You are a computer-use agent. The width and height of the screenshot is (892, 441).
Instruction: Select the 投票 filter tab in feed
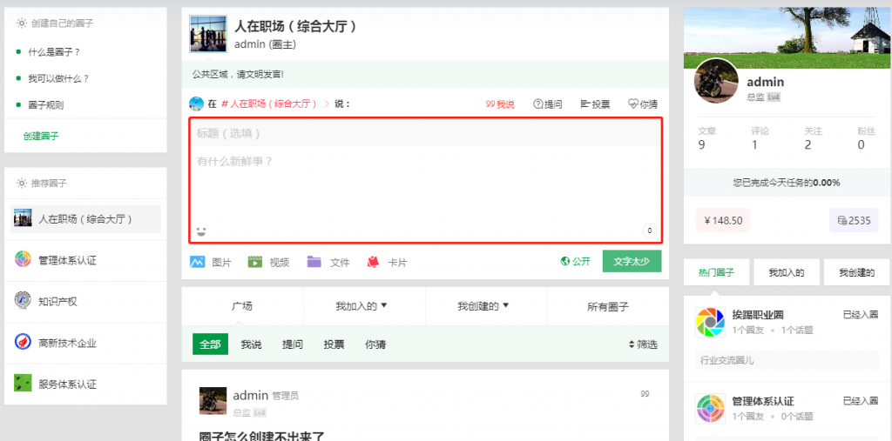pos(334,344)
